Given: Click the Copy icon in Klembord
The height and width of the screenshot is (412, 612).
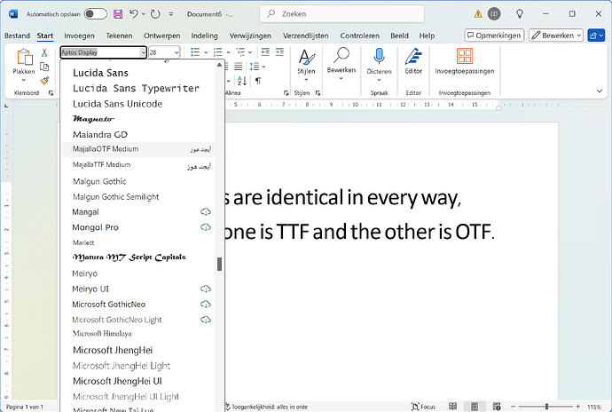Looking at the screenshot, I should (44, 67).
